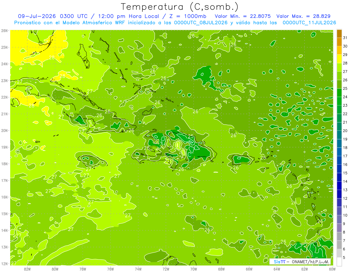
Task: Click the '14N' latitude axis label
Action: tap(4, 230)
